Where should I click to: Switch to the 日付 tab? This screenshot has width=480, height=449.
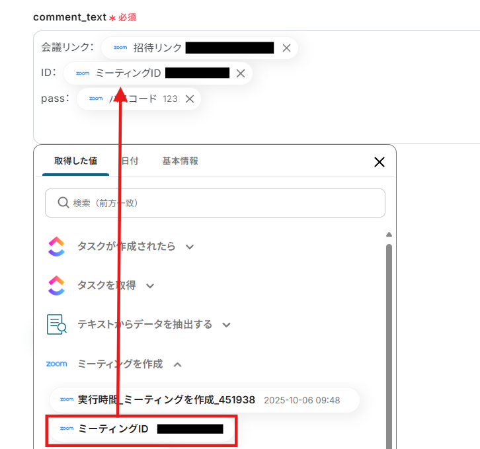[x=130, y=161]
